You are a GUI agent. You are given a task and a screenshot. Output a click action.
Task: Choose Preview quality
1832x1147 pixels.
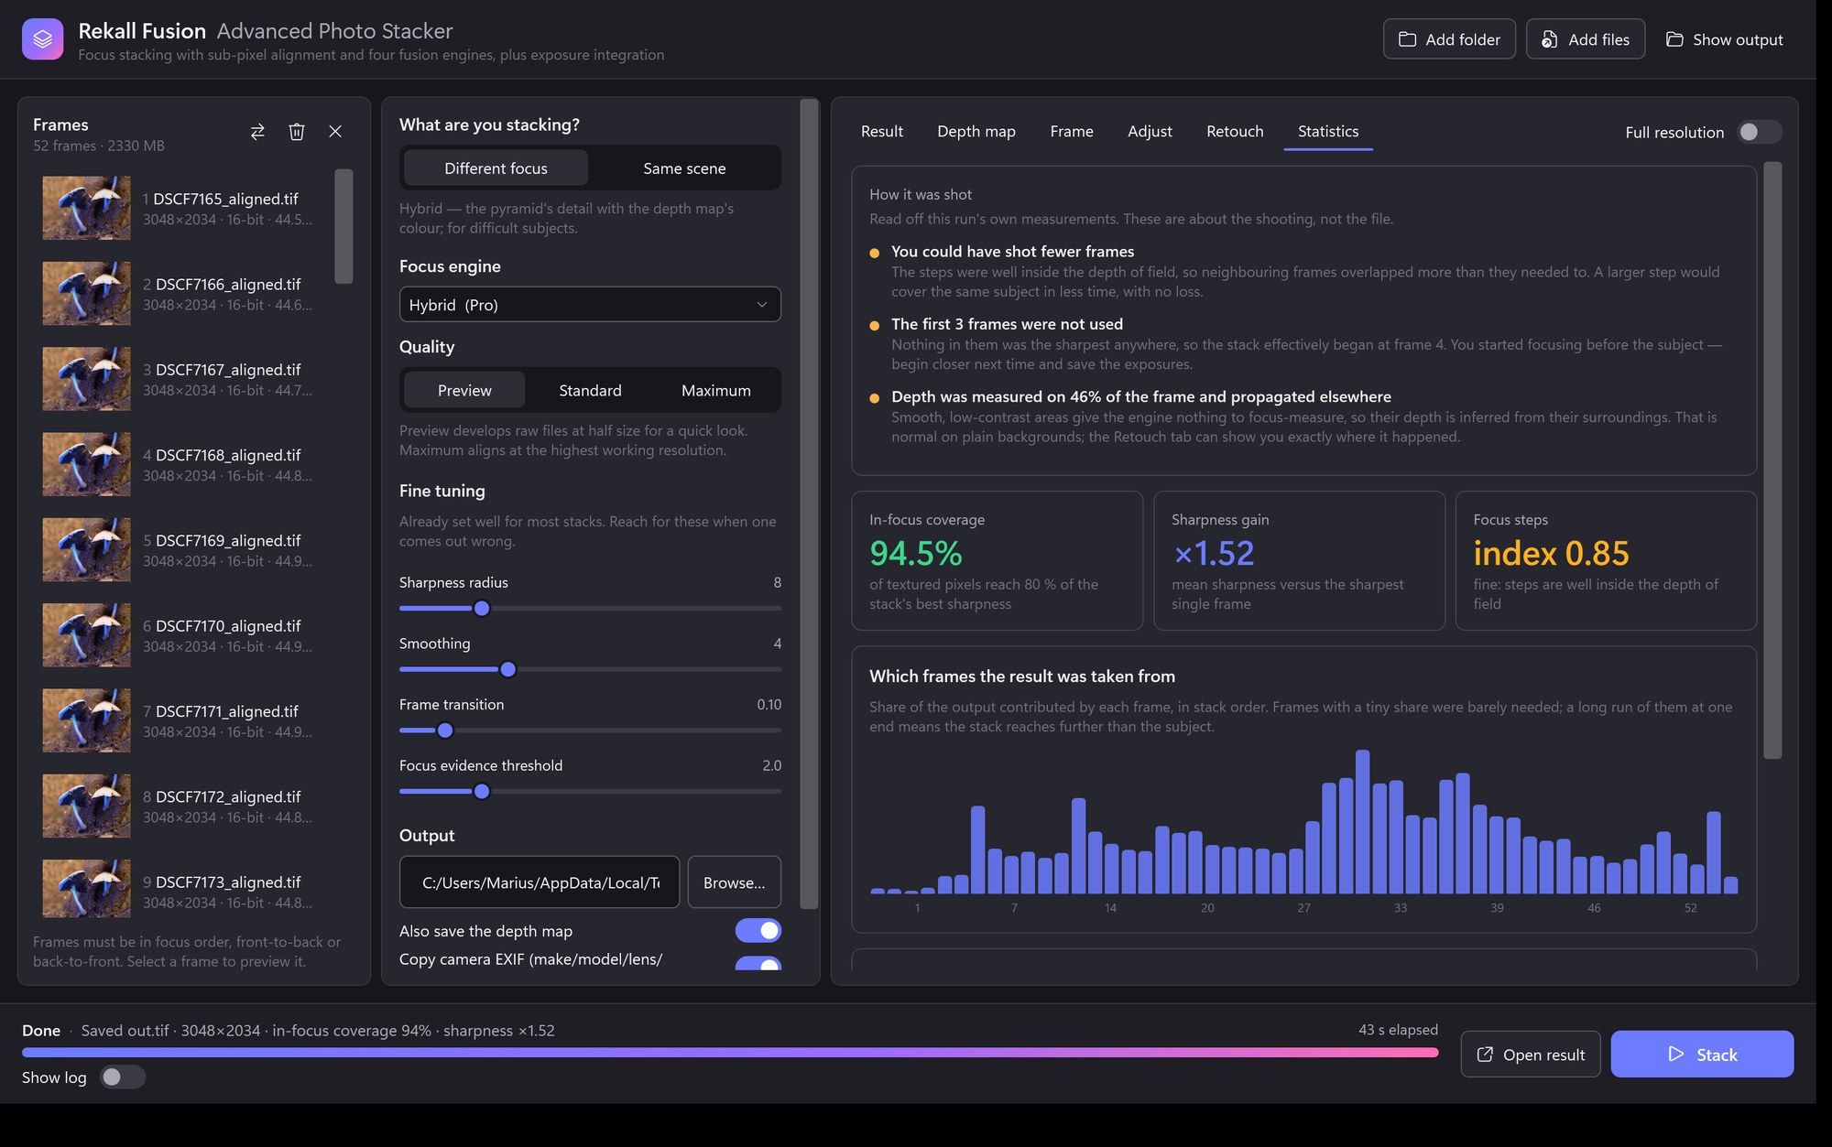click(464, 391)
